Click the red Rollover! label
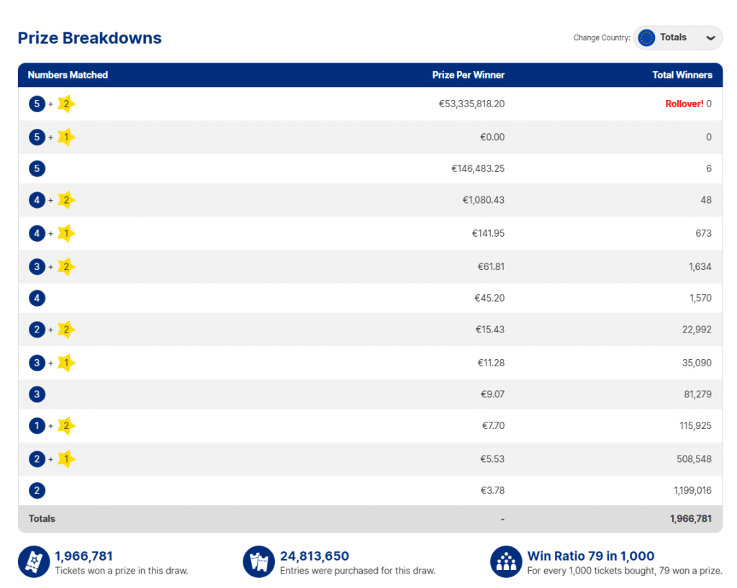The height and width of the screenshot is (588, 737). click(684, 104)
